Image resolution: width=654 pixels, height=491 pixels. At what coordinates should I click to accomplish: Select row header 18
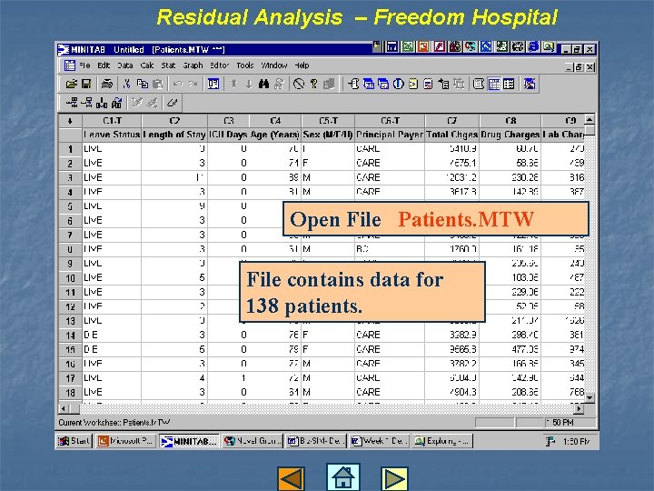click(70, 392)
